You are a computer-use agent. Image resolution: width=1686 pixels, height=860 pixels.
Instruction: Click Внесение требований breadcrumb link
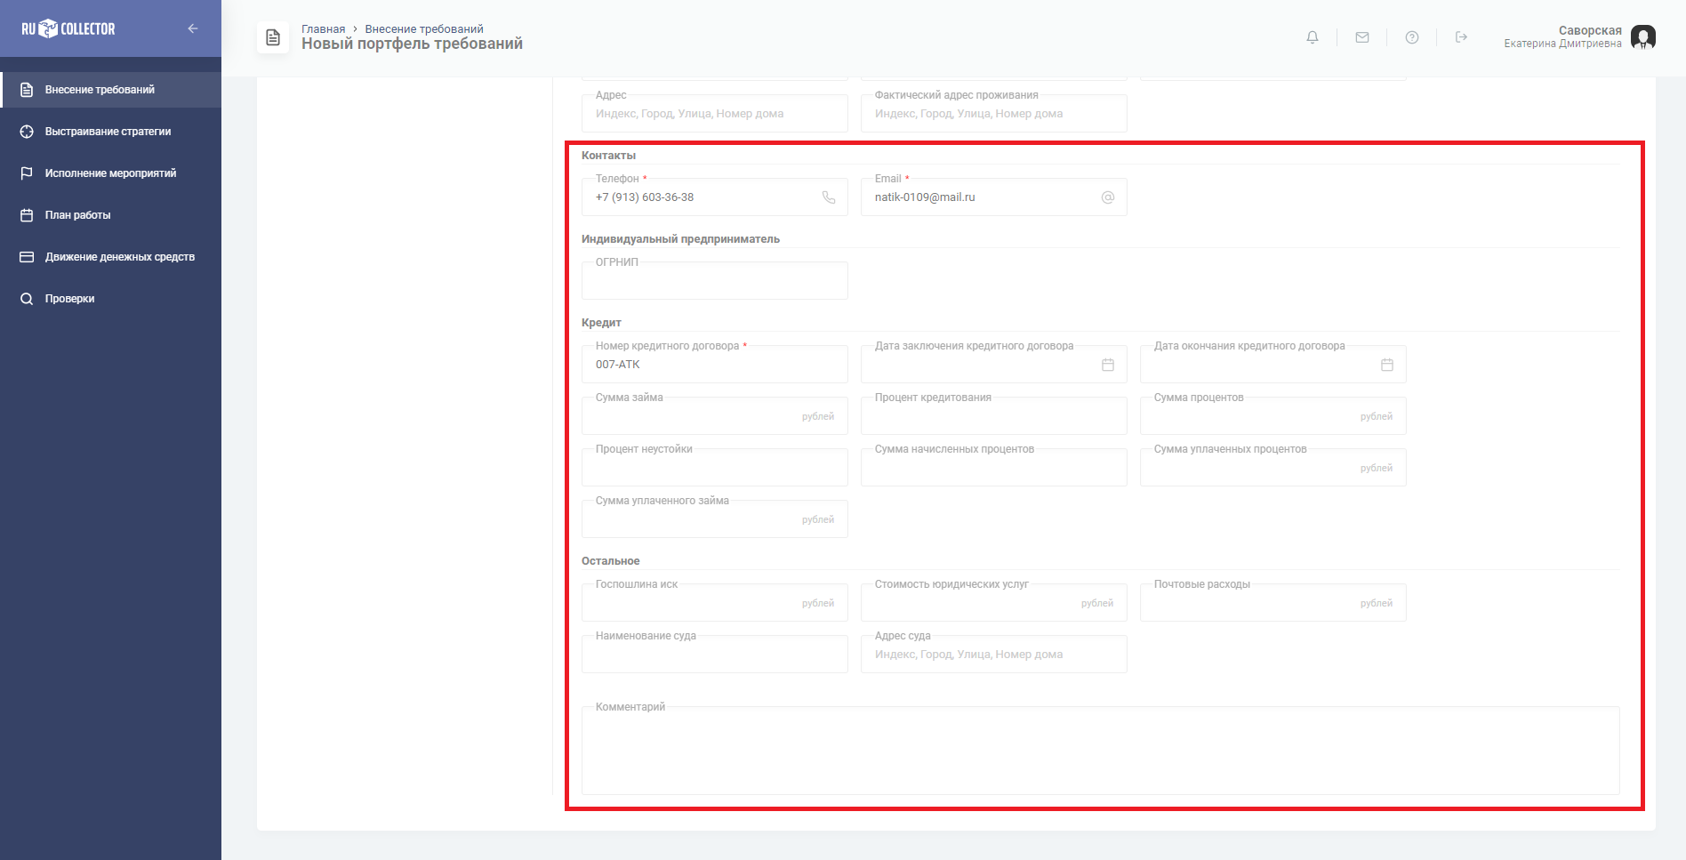coord(424,28)
